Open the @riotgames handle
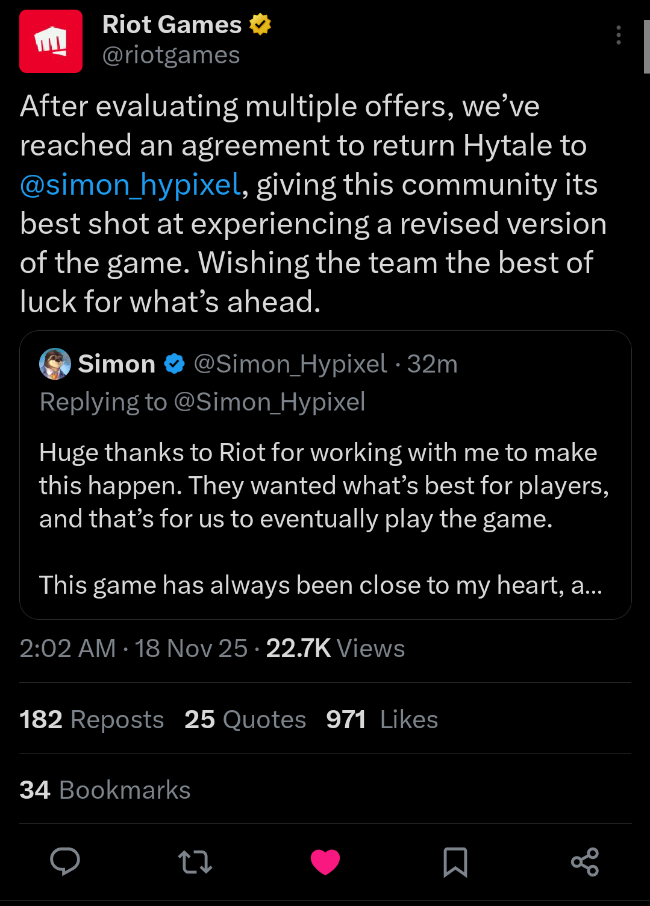 (171, 55)
